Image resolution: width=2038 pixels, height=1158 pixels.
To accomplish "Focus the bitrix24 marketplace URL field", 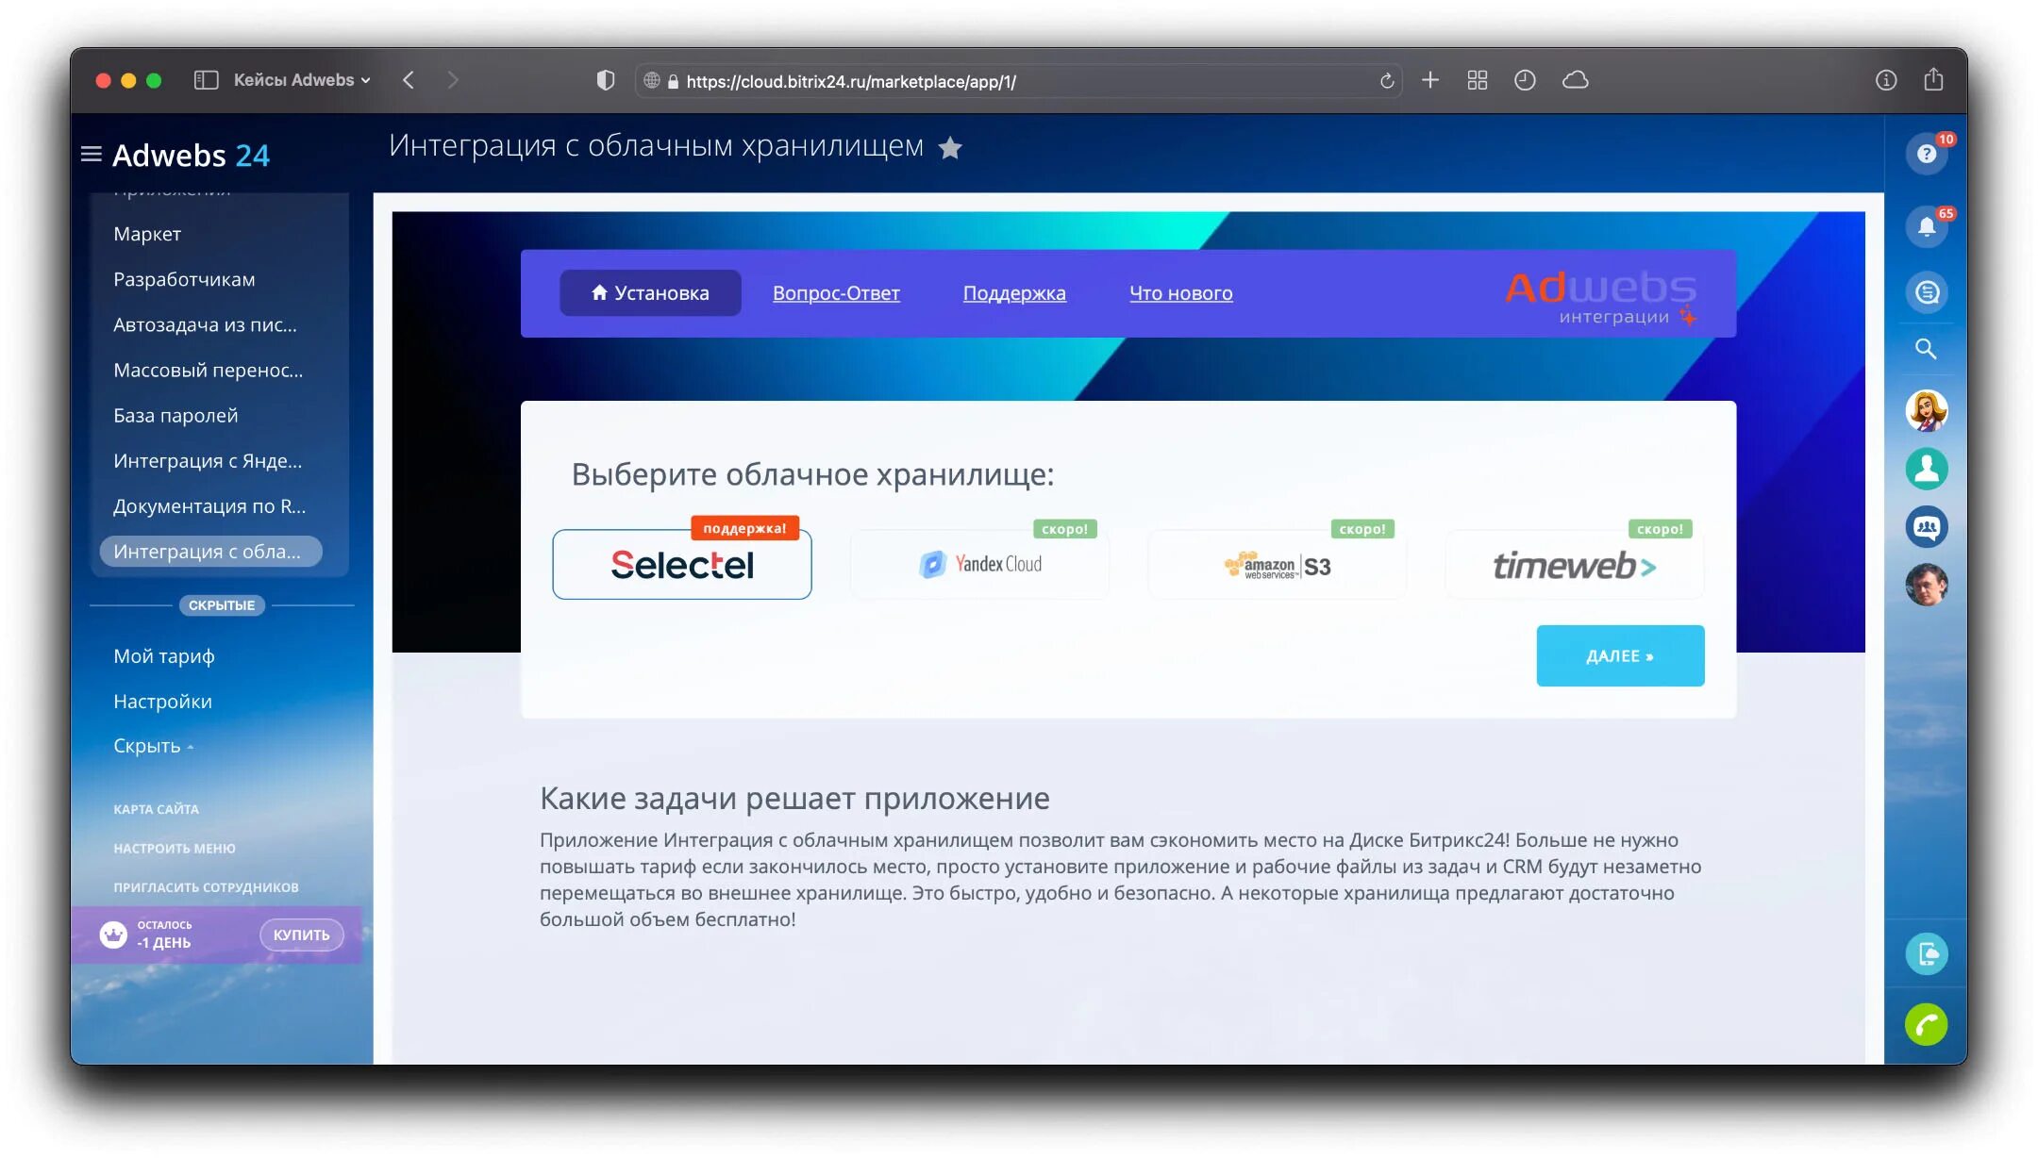I will (x=1018, y=81).
